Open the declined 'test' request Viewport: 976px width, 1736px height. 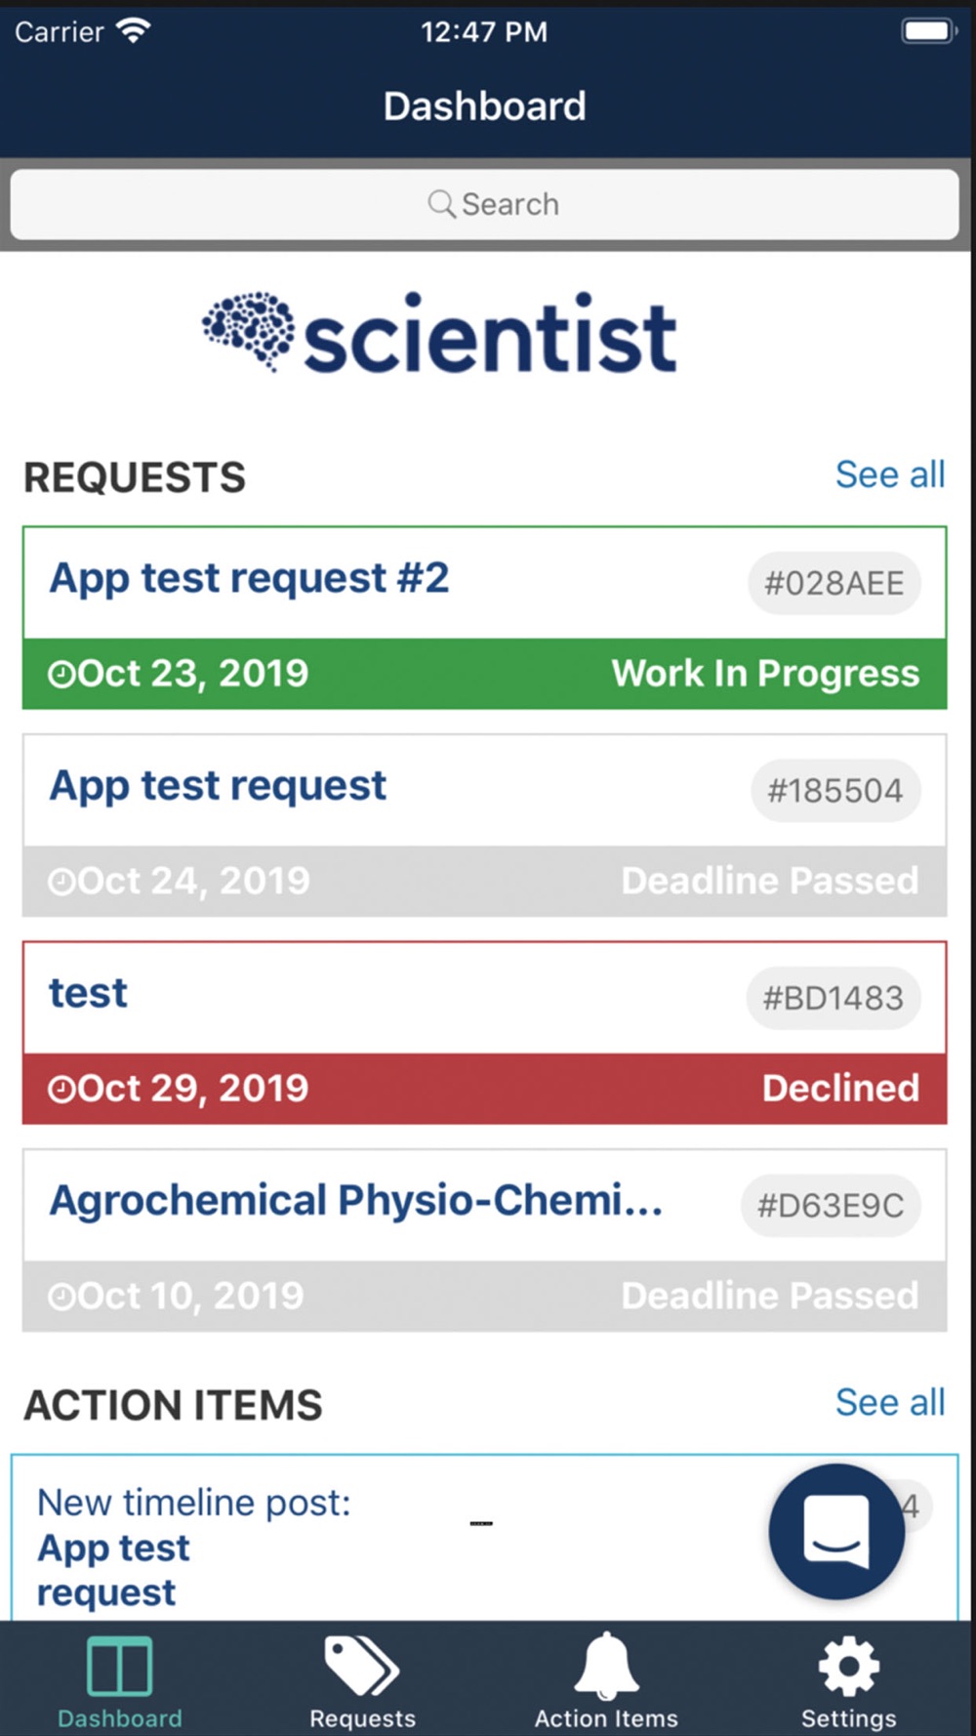pos(485,1033)
